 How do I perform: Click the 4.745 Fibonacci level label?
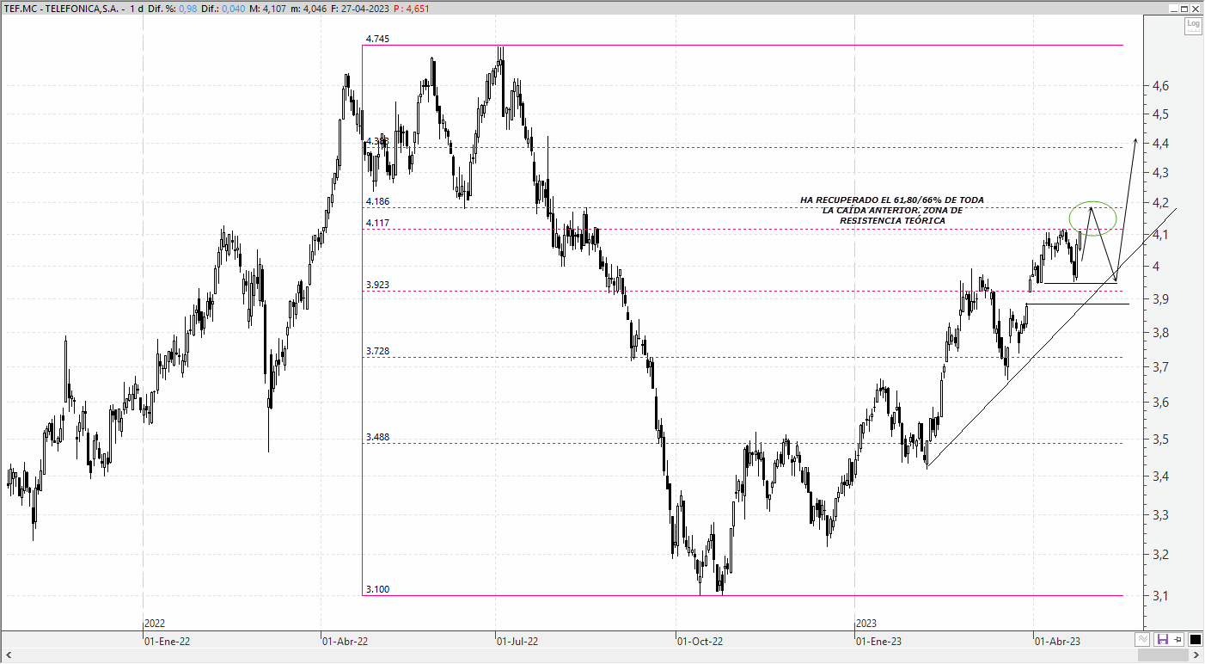click(377, 39)
